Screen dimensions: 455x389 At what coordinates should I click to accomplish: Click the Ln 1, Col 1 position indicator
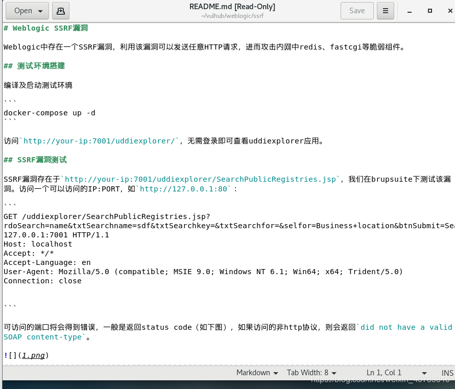click(x=384, y=373)
